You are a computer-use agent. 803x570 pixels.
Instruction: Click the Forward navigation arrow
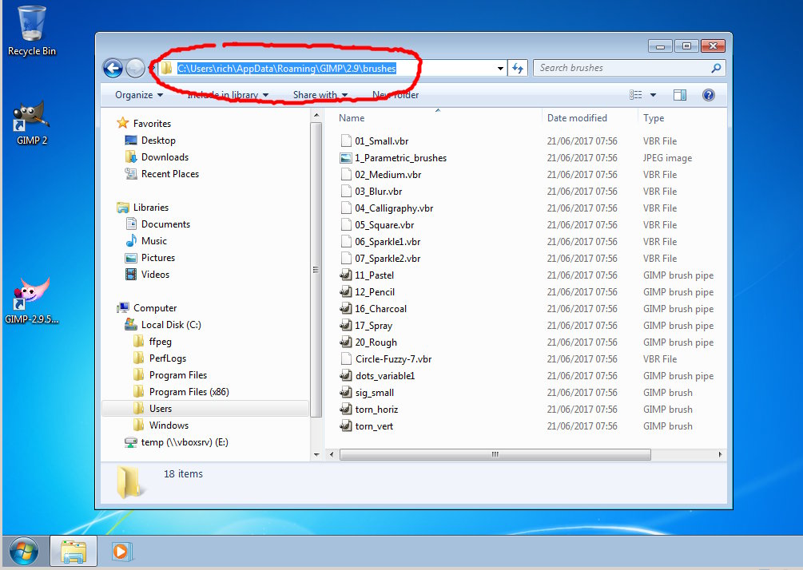(135, 68)
